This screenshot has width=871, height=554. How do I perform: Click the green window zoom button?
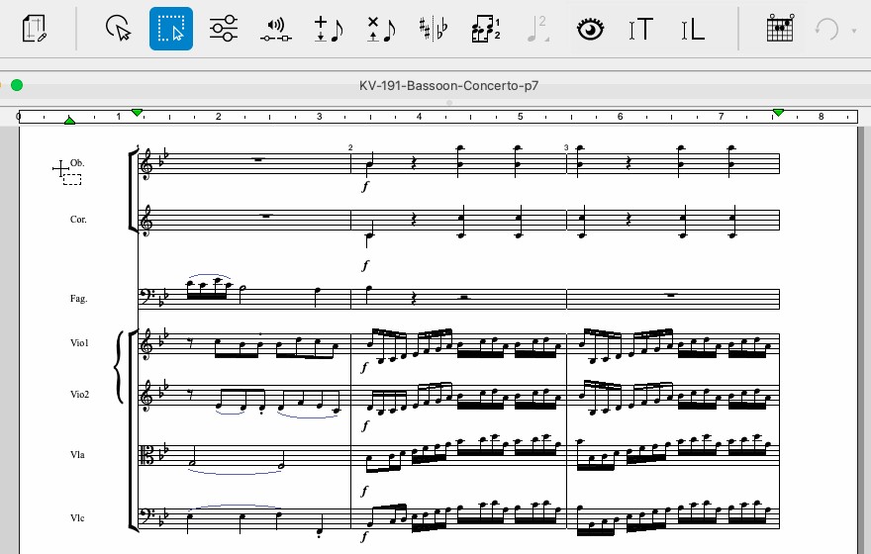click(17, 85)
